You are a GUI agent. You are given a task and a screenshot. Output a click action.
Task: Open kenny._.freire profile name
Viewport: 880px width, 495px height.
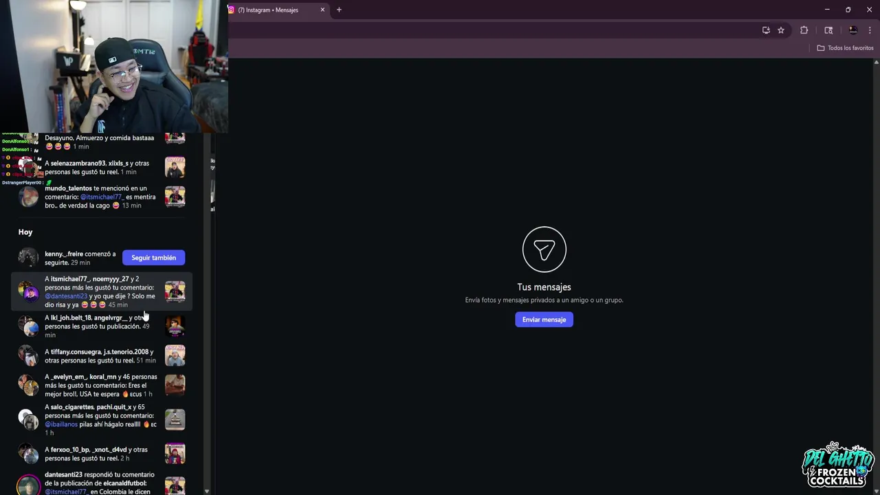[64, 254]
